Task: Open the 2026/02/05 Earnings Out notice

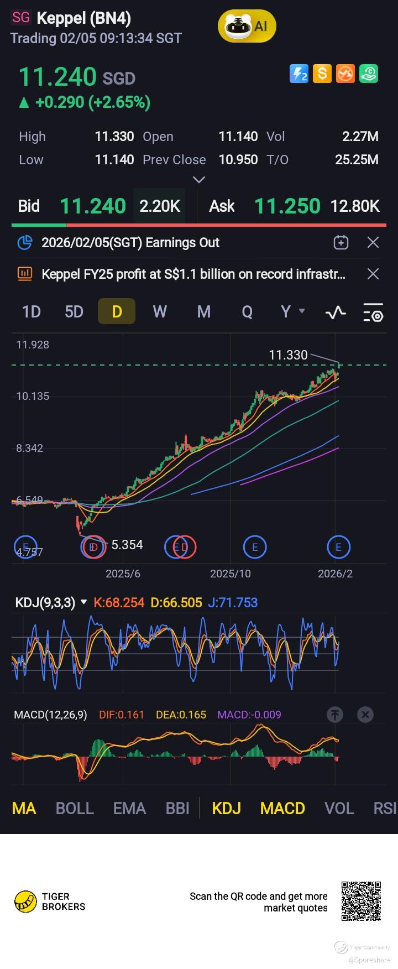Action: 130,242
